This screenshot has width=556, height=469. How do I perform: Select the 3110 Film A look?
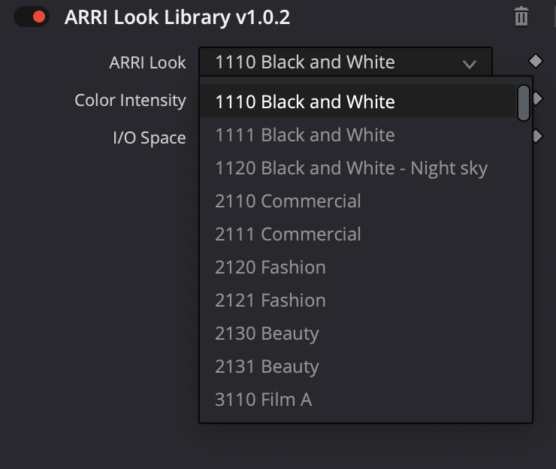point(358,399)
